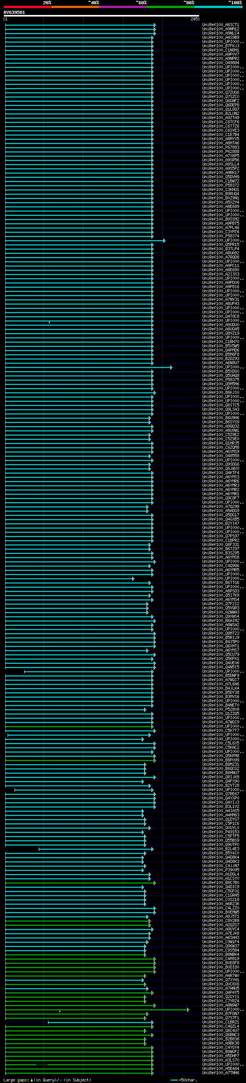Select the UniRef100_P39095 label
Screen dimensions: 246x1083
coord(221,870)
